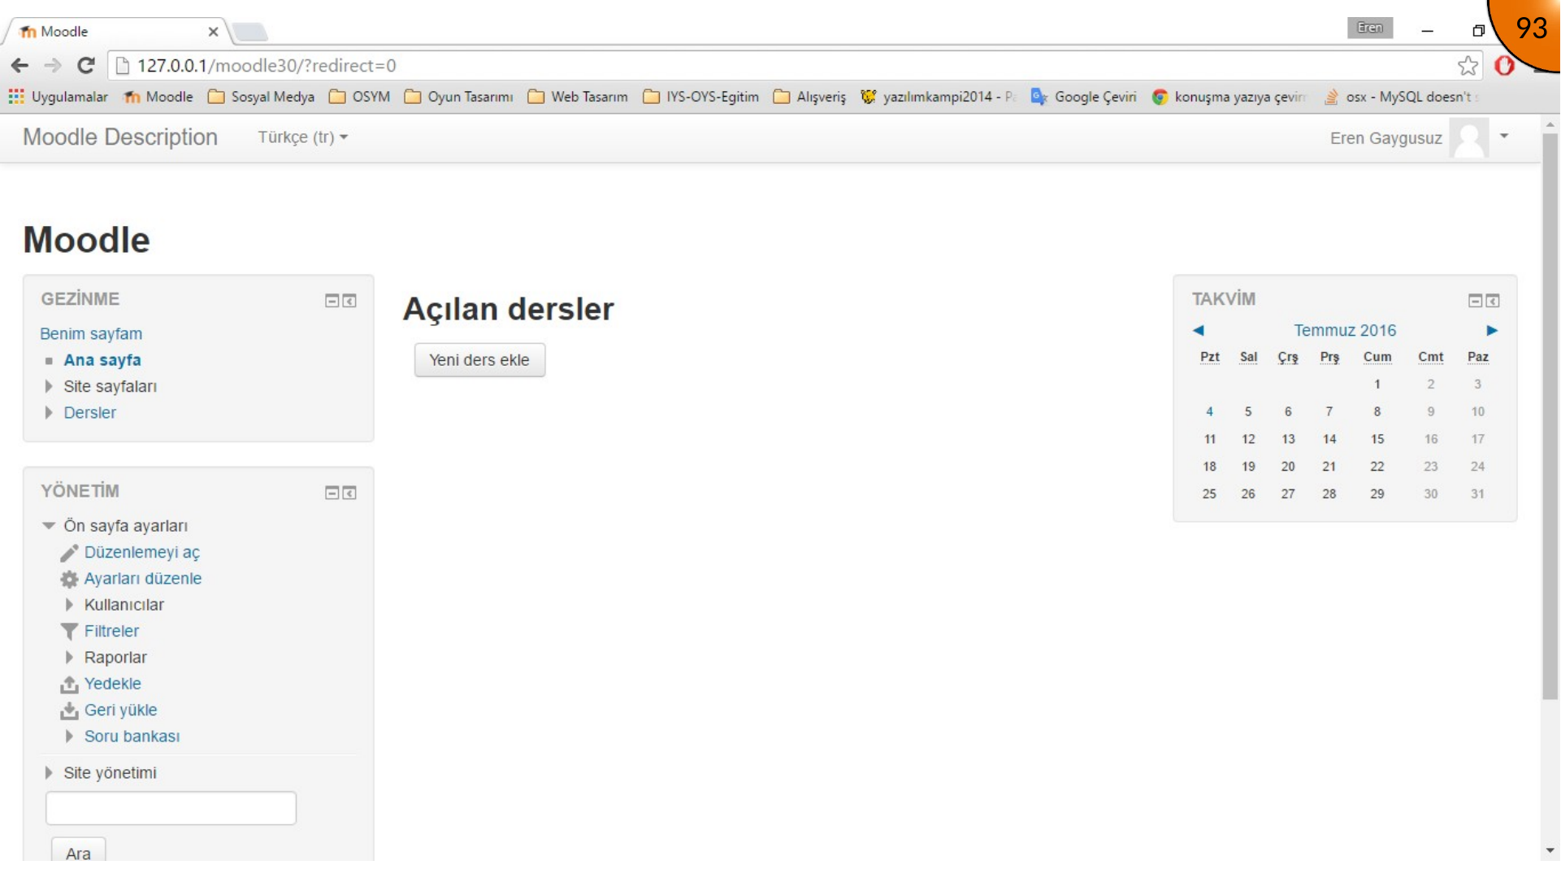Click day 31 in the calendar
1561x878 pixels.
[1477, 494]
